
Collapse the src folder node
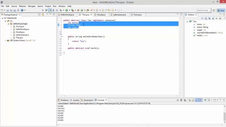point(5,21)
